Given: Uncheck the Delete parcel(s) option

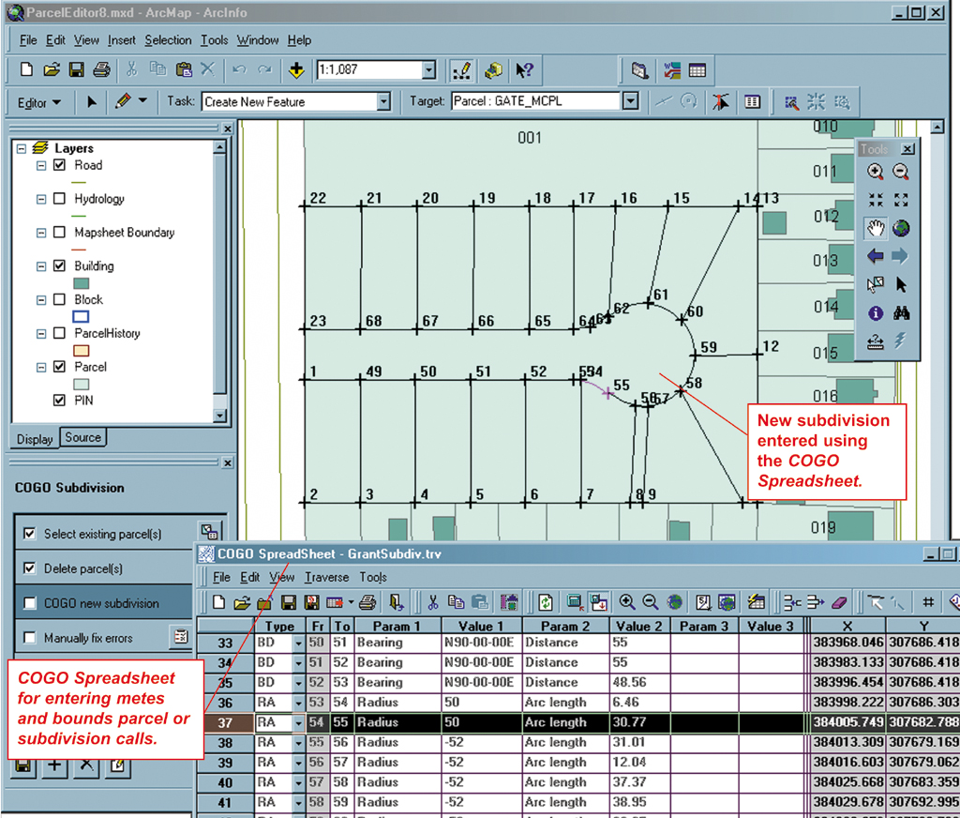Looking at the screenshot, I should (29, 568).
